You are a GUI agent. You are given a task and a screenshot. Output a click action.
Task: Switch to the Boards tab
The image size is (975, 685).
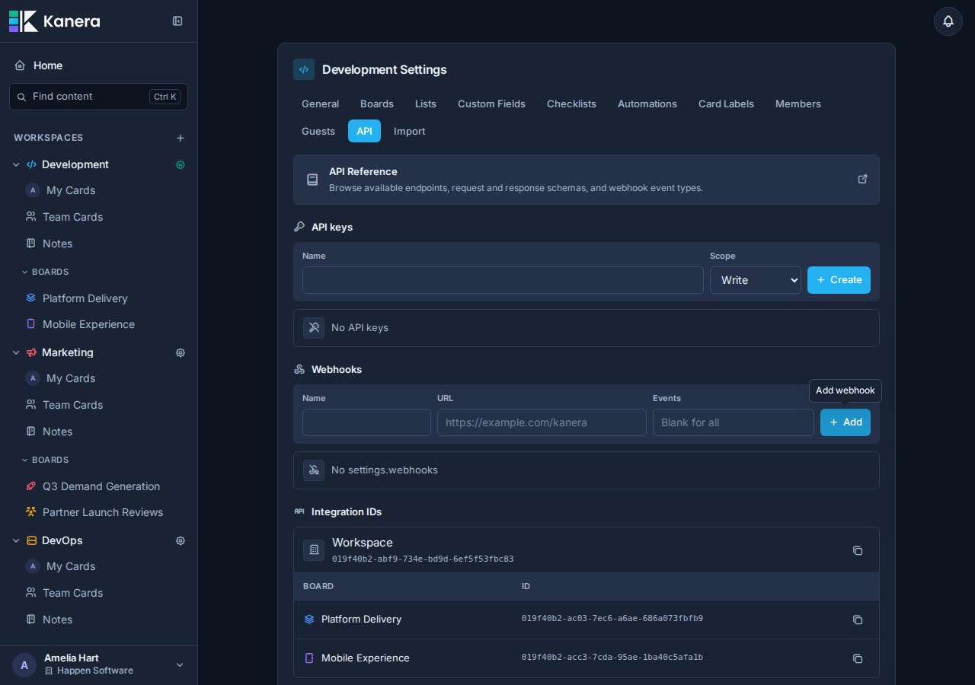(377, 104)
